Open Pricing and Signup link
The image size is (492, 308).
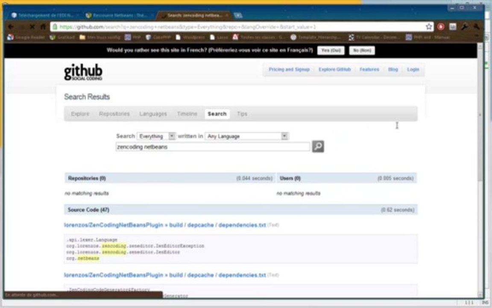[x=289, y=69]
